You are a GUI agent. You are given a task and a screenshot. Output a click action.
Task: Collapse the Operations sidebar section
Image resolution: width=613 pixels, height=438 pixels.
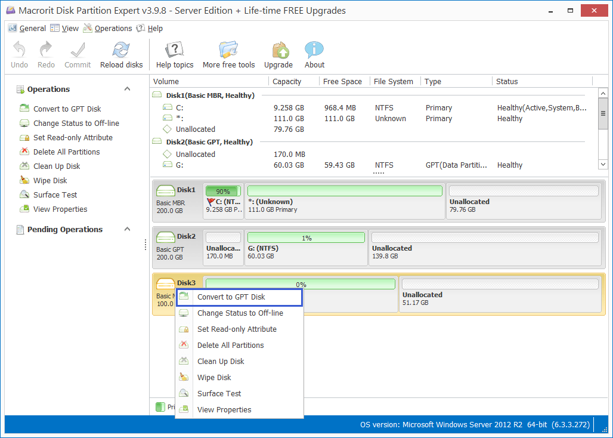pyautogui.click(x=127, y=88)
